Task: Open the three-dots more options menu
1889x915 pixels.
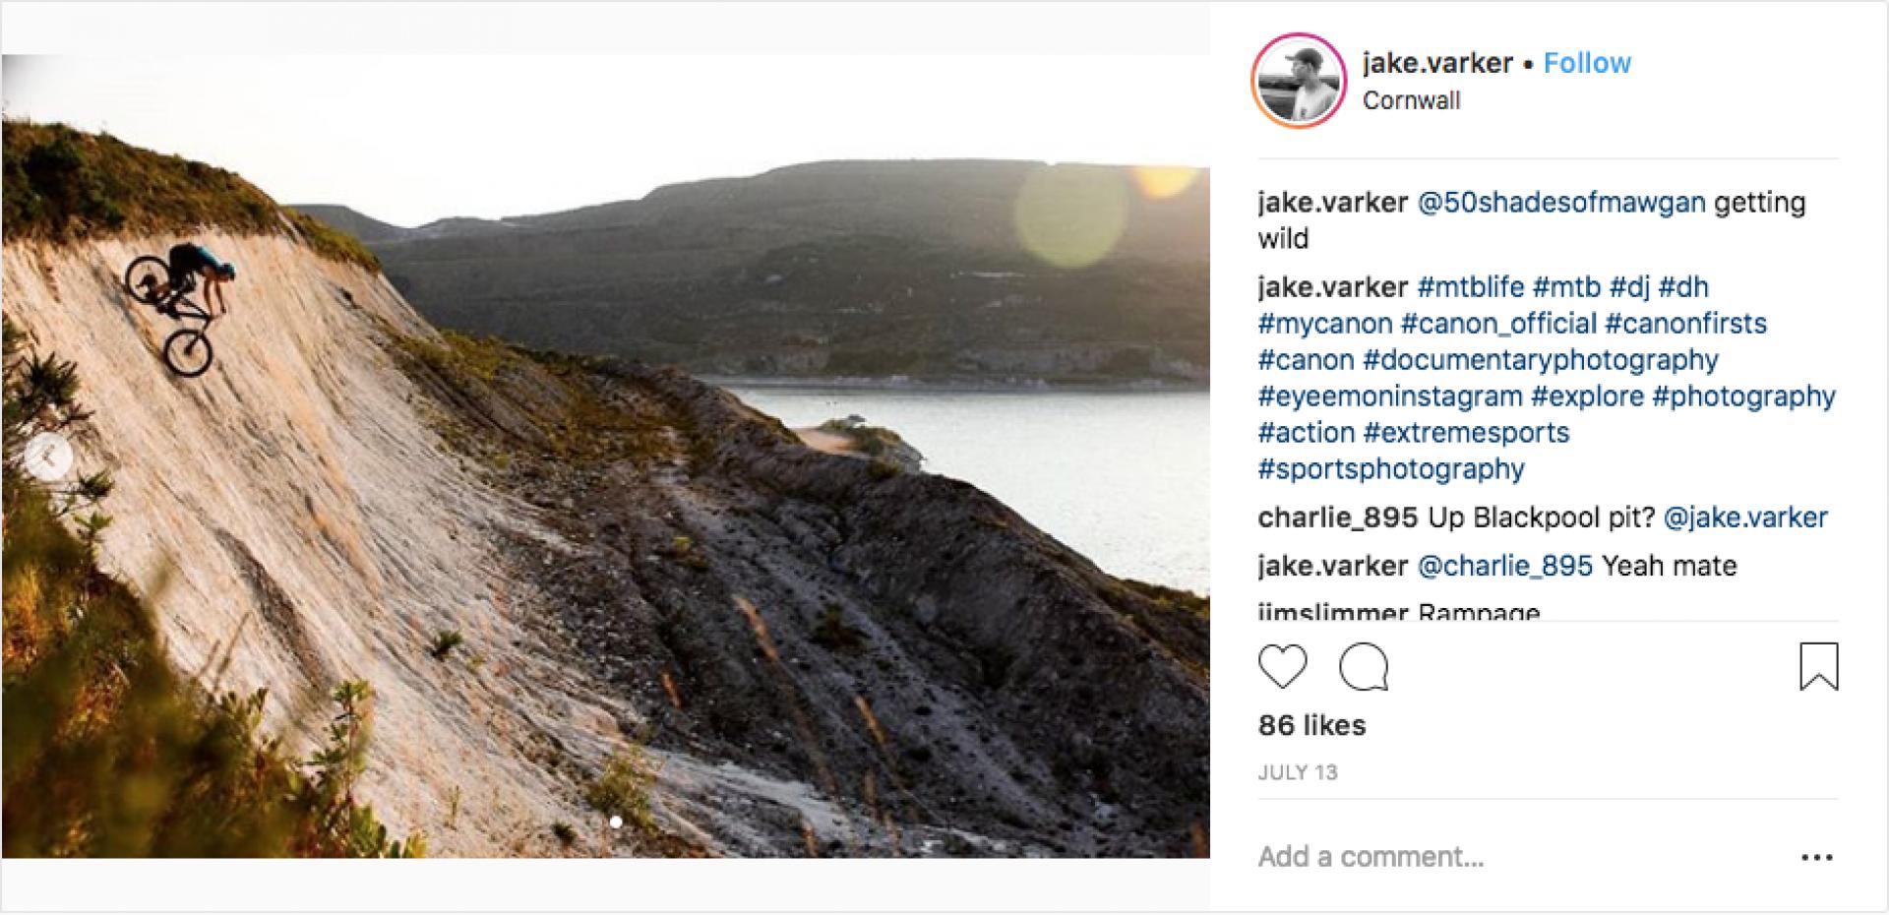Action: pos(1816,858)
